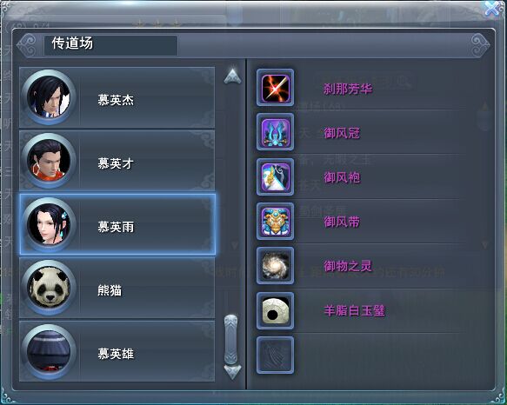Select 慕英杰 in the character list
The height and width of the screenshot is (405, 507).
click(117, 97)
